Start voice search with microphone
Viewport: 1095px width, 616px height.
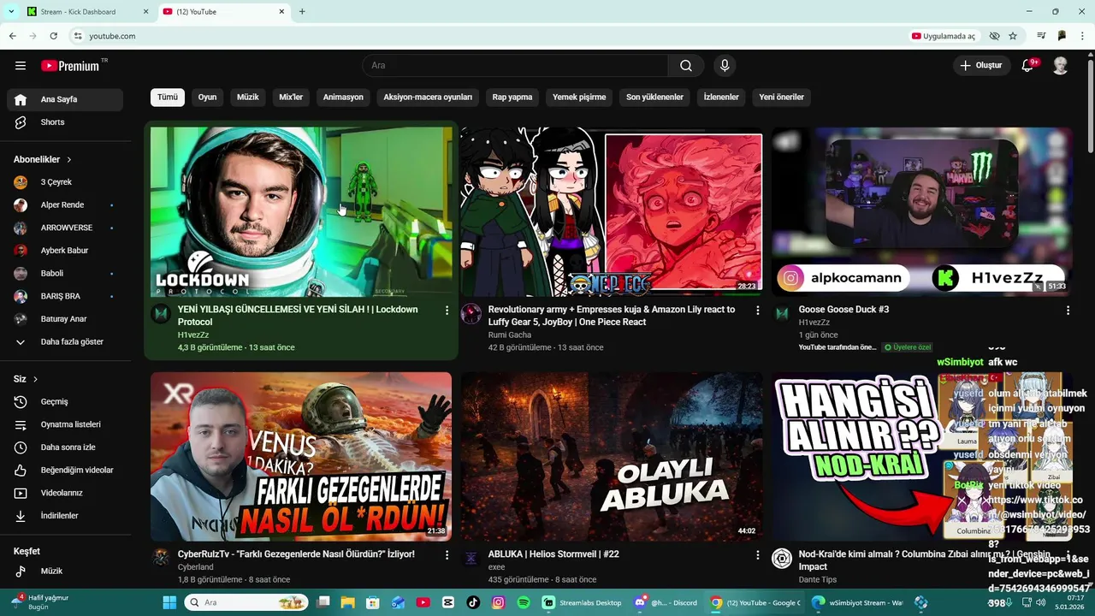click(x=725, y=66)
